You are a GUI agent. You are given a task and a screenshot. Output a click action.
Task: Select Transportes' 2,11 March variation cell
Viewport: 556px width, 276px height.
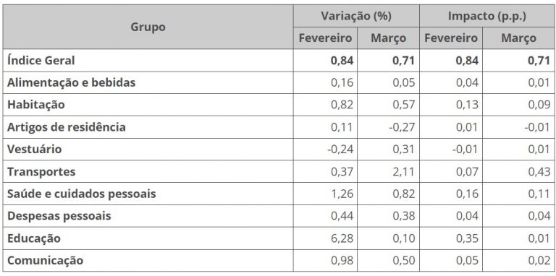[388, 172]
